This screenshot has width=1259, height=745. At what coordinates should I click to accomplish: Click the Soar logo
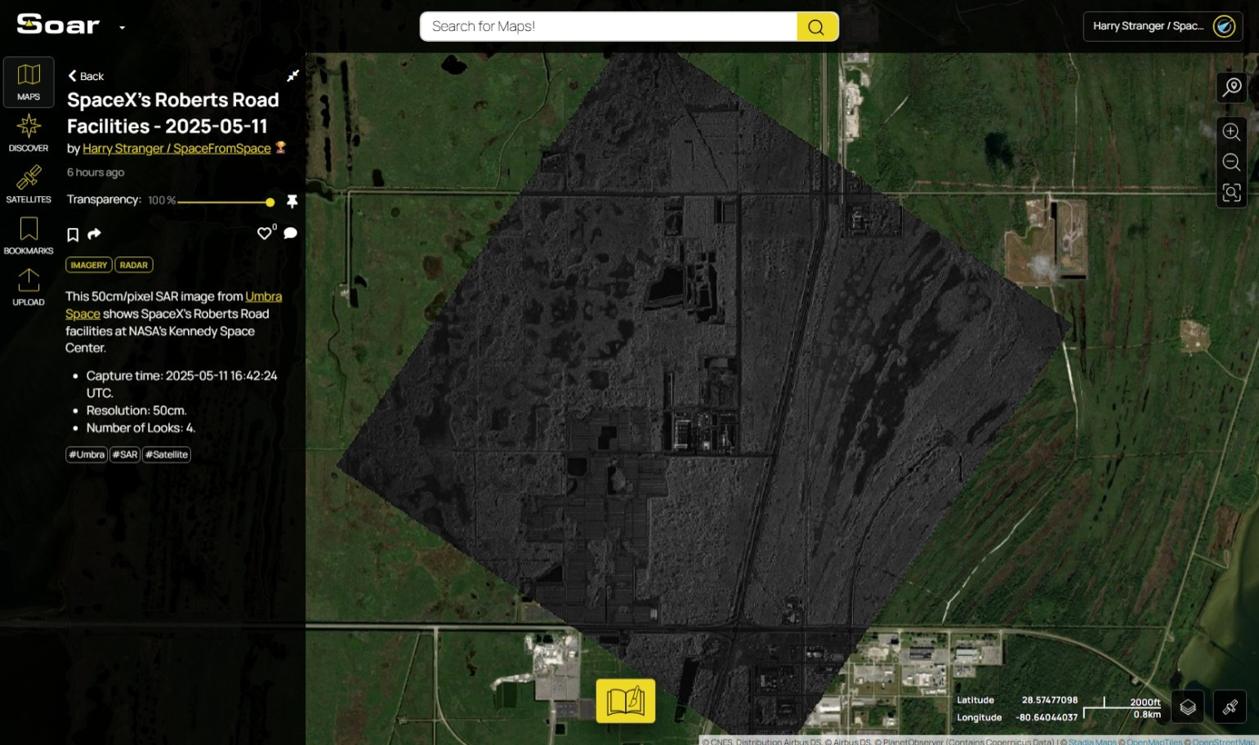click(x=58, y=25)
